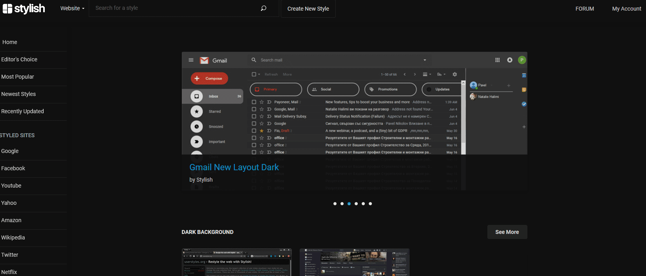The image size is (646, 276).
Task: Select Twitter under Styled Sites
Action: coord(9,255)
